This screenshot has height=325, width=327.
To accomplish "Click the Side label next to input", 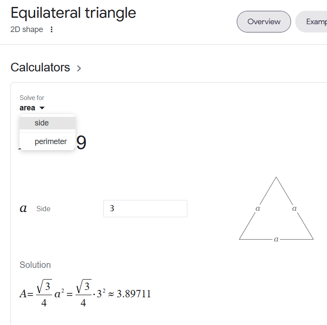I will pos(43,209).
